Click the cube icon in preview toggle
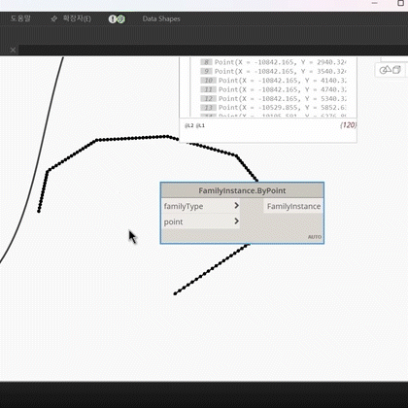Viewport: 408px width, 408px height. 396,70
